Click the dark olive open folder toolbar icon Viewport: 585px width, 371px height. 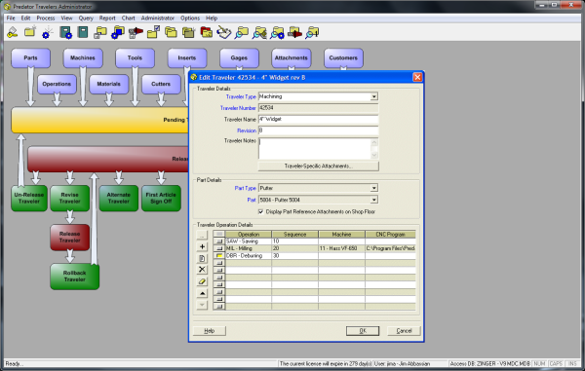[x=189, y=32]
